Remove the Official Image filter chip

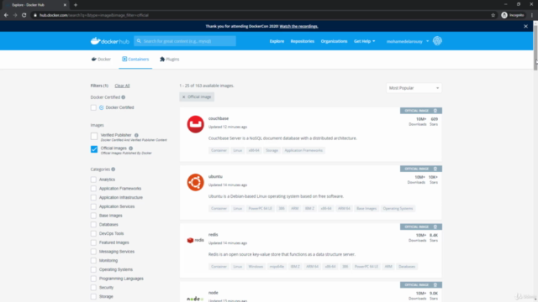183,97
